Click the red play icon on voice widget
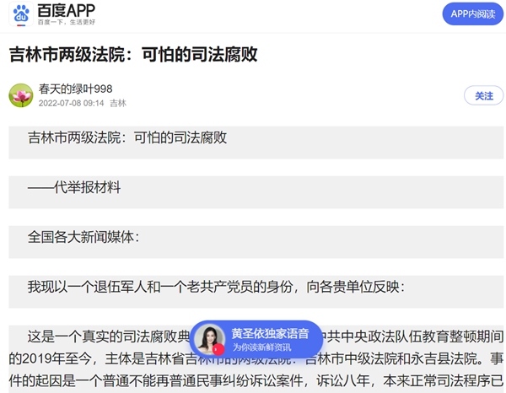The height and width of the screenshot is (393, 506). pos(218,348)
